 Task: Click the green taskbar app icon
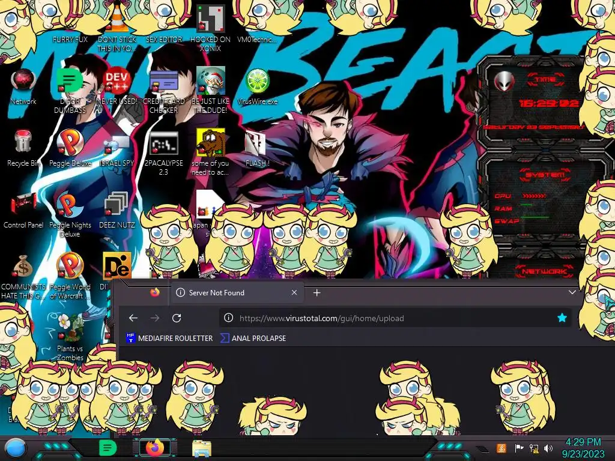coord(108,448)
